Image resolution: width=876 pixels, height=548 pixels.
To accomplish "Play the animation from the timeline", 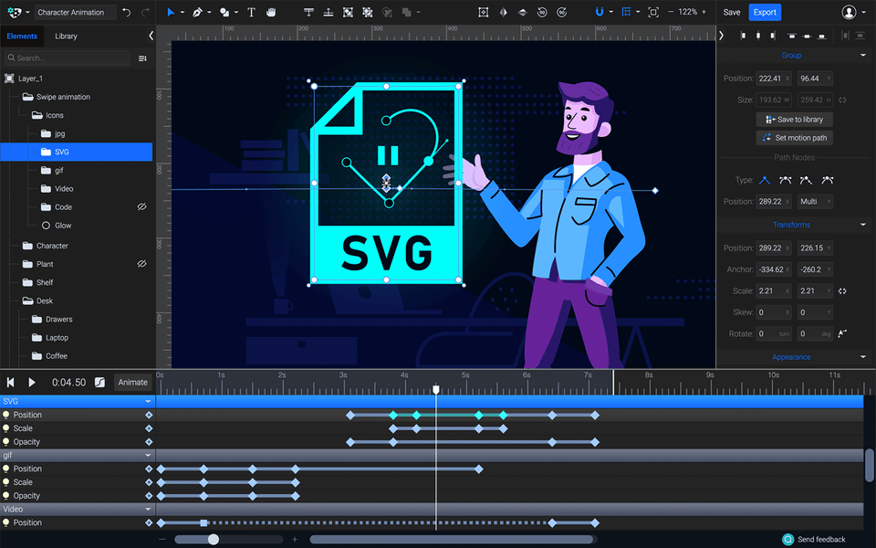I will [30, 383].
